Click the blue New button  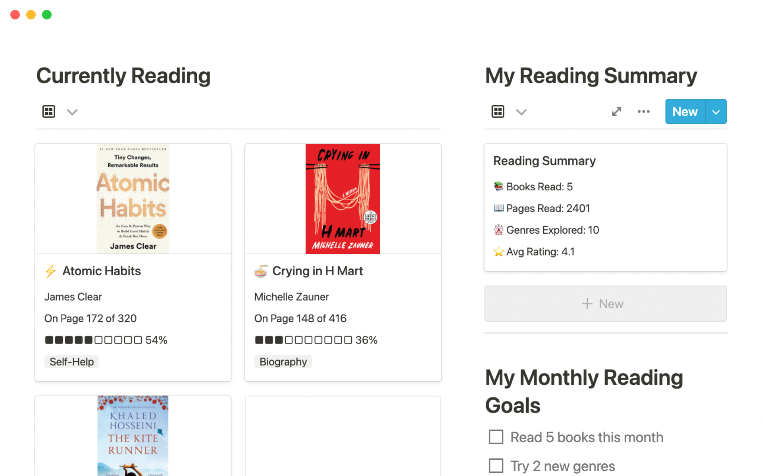coord(685,112)
